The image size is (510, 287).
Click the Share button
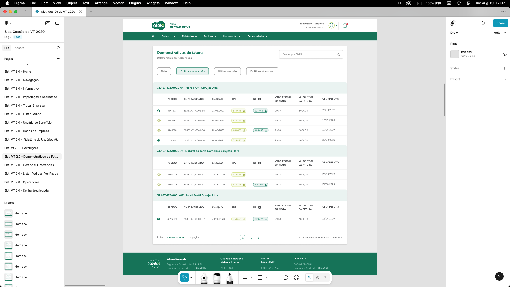click(500, 23)
